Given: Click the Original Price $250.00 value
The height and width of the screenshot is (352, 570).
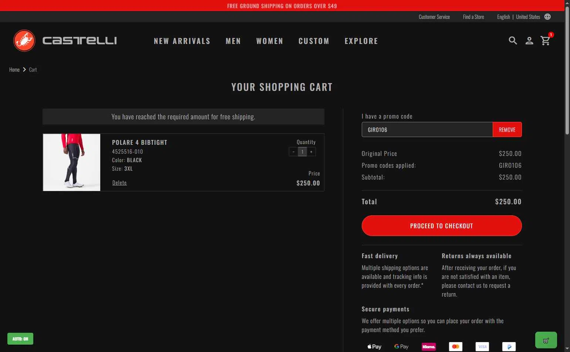Looking at the screenshot, I should [510, 154].
